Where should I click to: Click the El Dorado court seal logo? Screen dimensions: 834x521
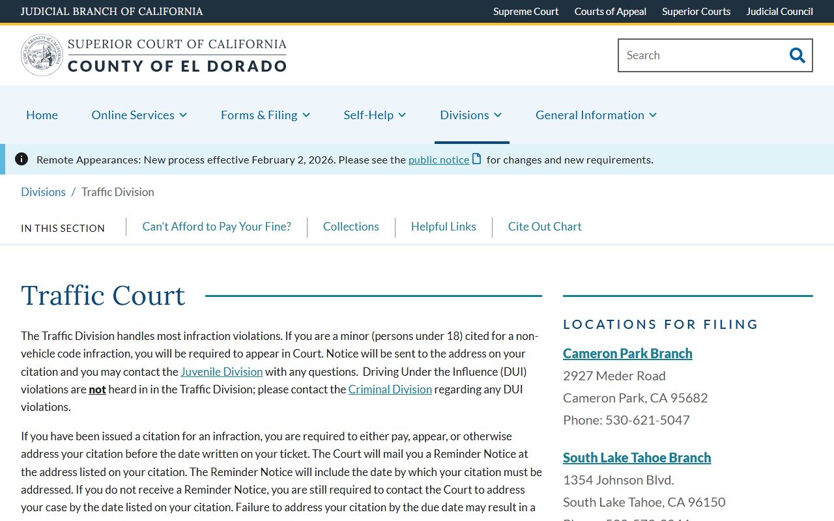pyautogui.click(x=42, y=55)
